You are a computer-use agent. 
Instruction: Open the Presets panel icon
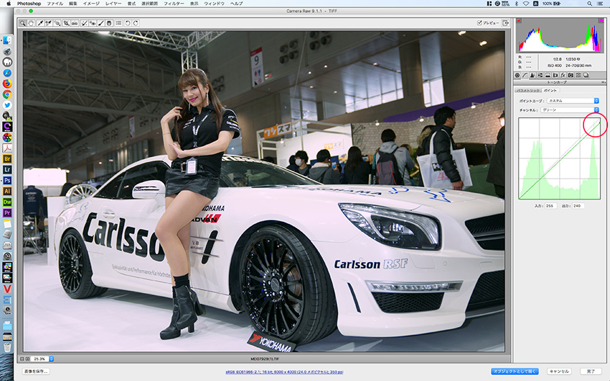pyautogui.click(x=578, y=75)
